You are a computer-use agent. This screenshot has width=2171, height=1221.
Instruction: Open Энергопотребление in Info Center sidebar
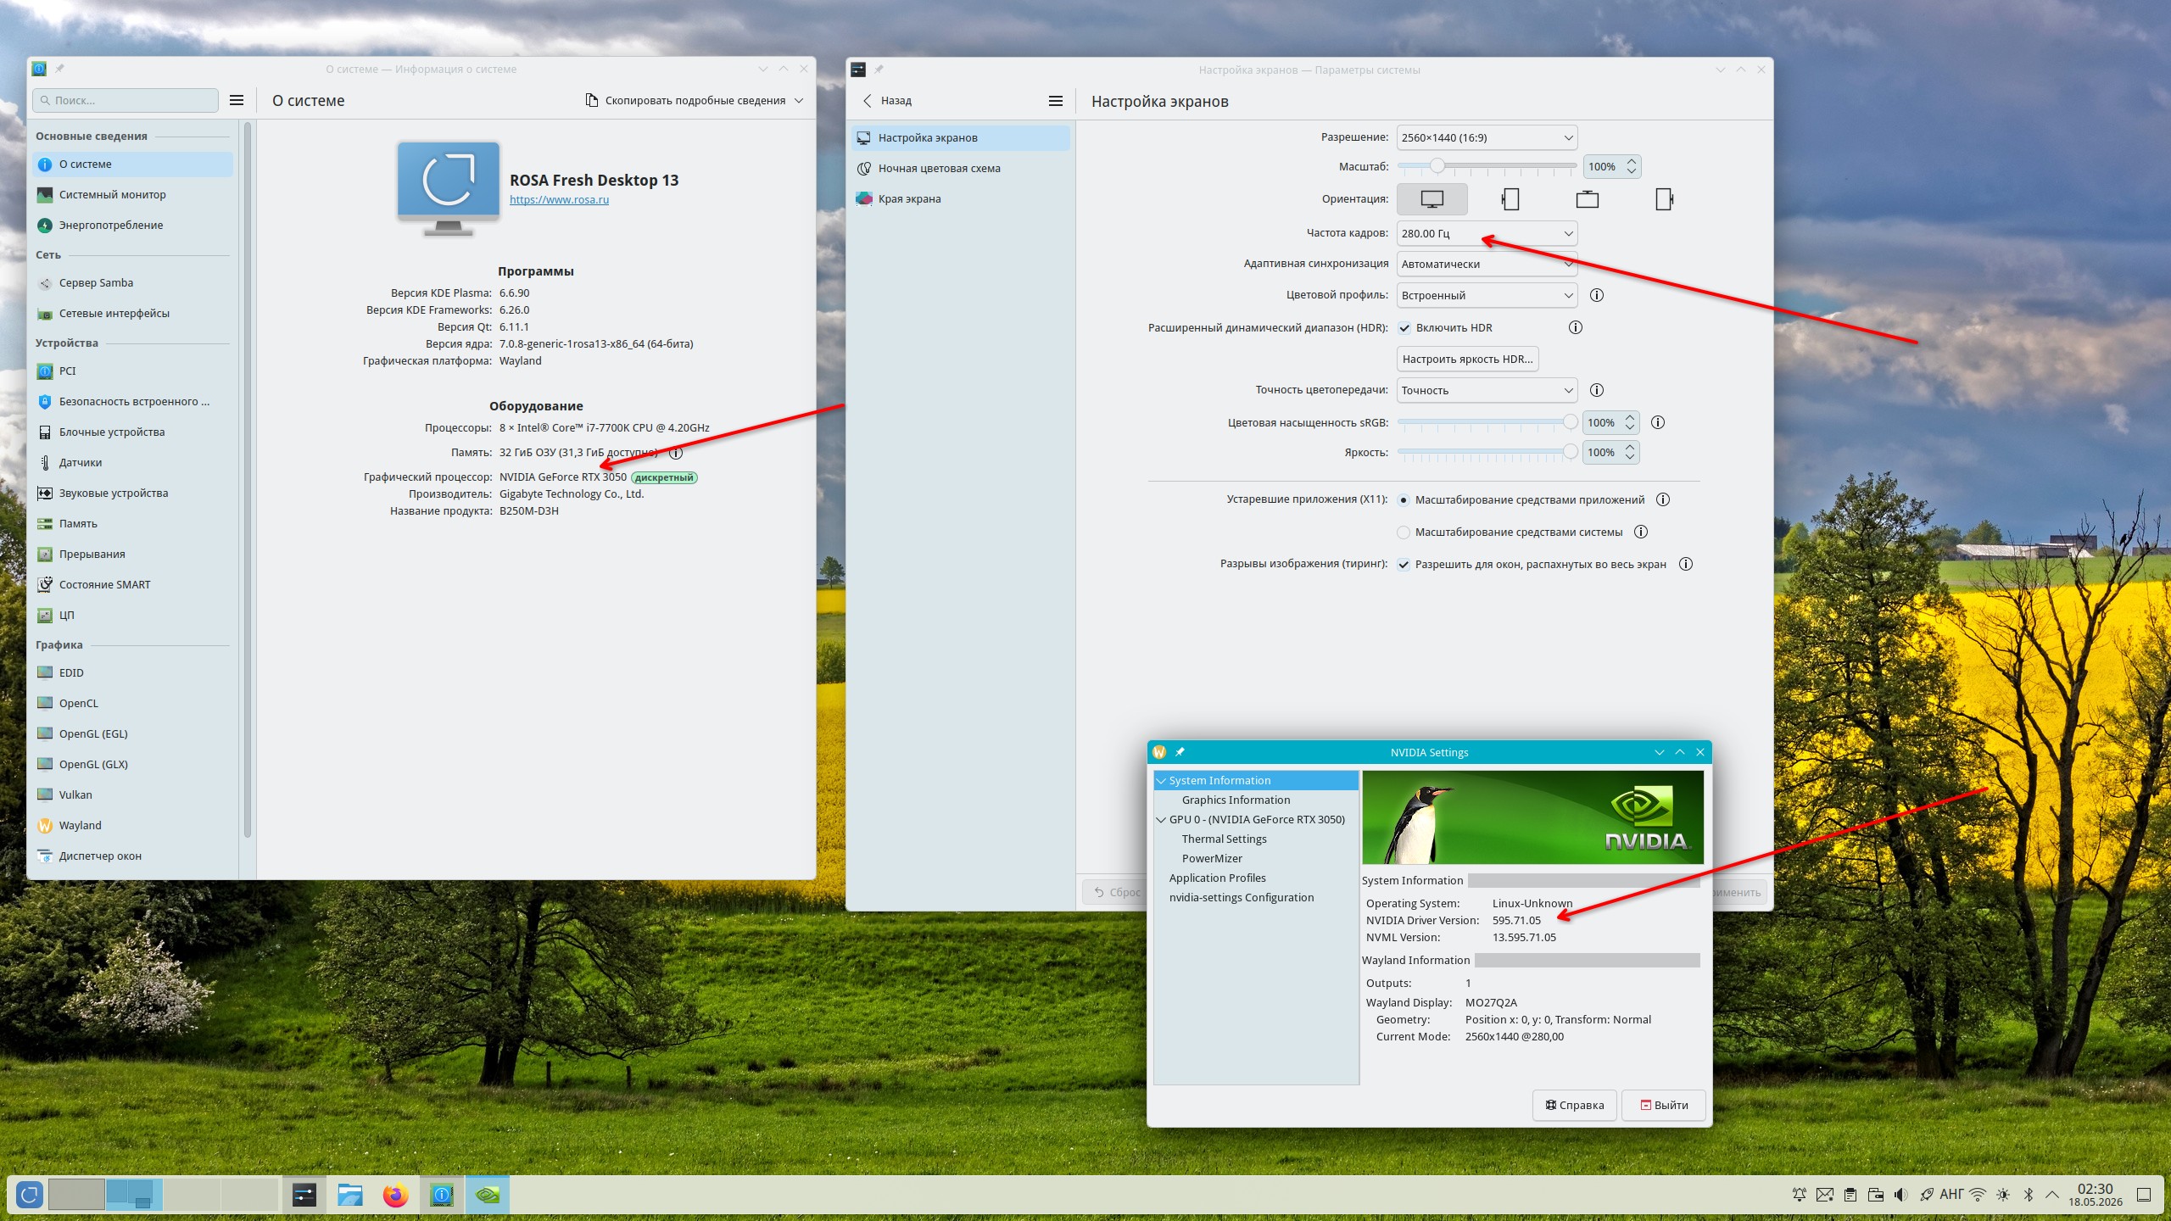pyautogui.click(x=133, y=226)
